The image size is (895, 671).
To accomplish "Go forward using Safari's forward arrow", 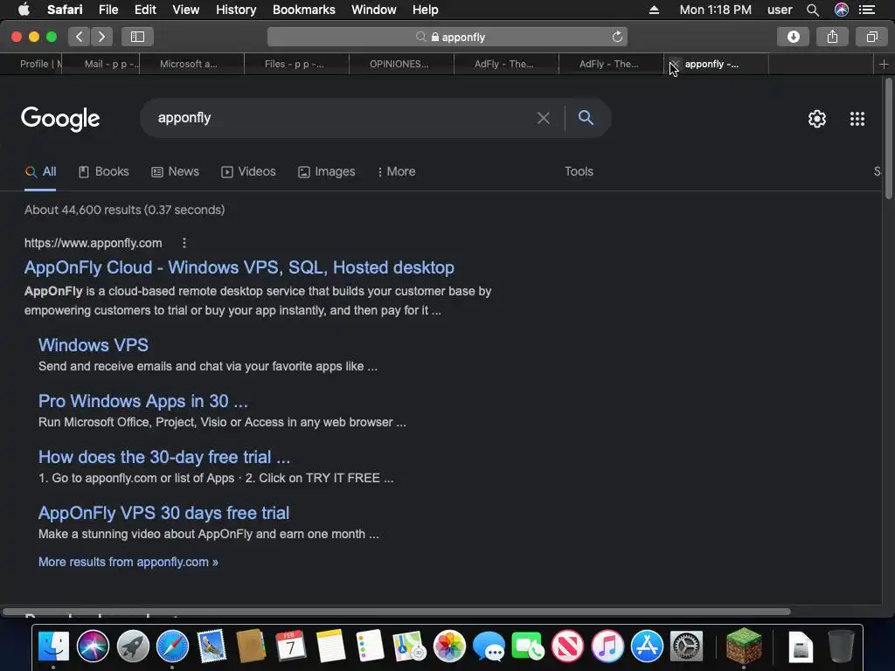I will tap(101, 37).
